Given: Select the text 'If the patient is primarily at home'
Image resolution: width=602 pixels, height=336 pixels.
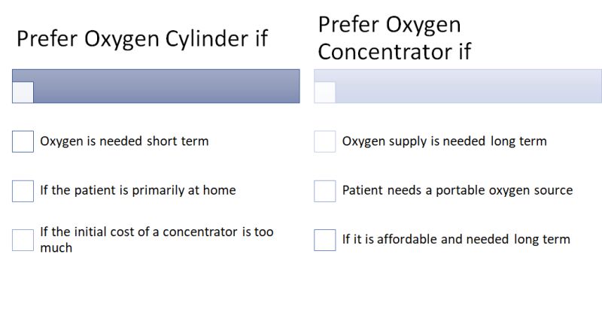Looking at the screenshot, I should tap(138, 190).
